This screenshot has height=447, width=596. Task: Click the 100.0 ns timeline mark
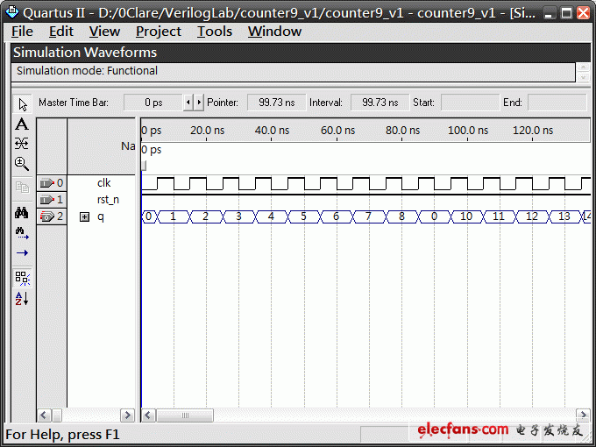tap(468, 131)
